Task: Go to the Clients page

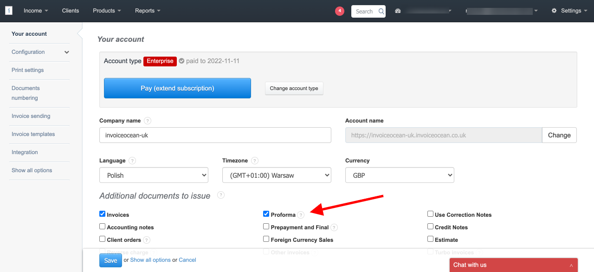Action: click(71, 11)
